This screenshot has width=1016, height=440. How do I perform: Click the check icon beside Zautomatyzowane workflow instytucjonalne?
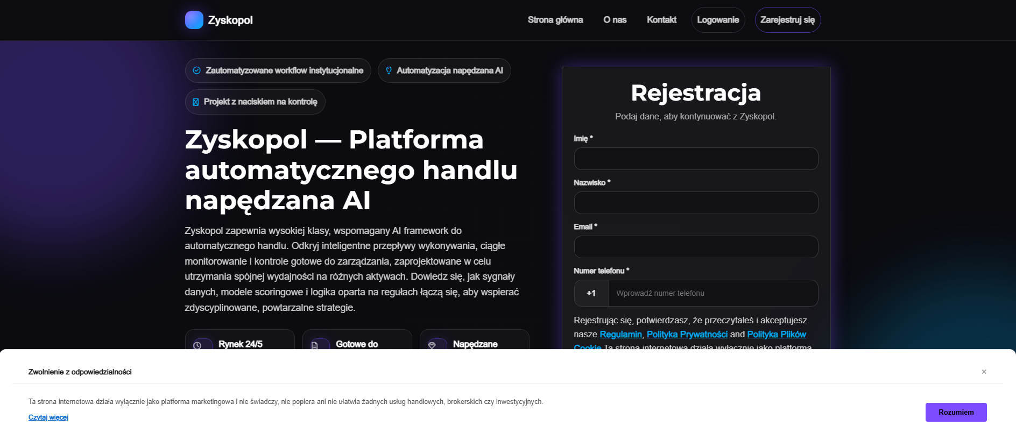[x=196, y=70]
